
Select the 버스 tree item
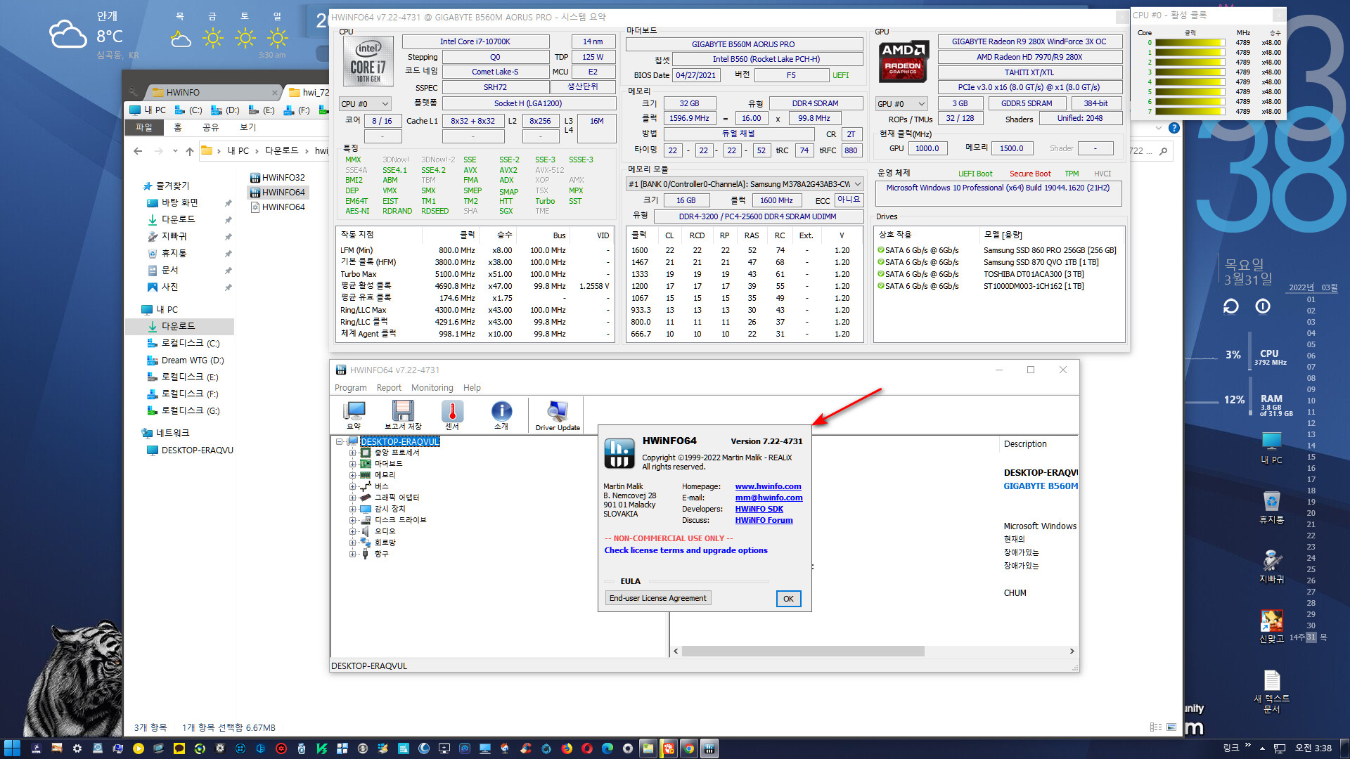[381, 487]
